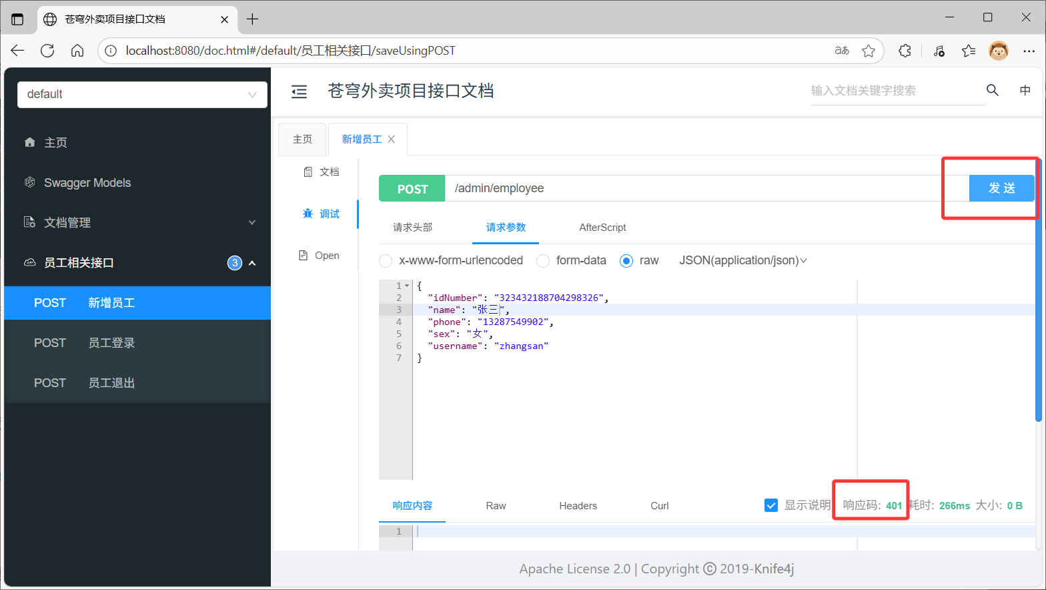1046x590 pixels.
Task: Open JSON(application/json) content type dropdown
Action: point(743,260)
